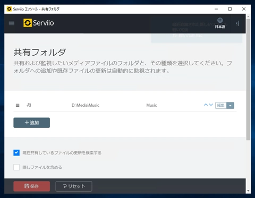Screen dimensions: 255x198
Task: Click the 編集 button for the Music folder
Action: (221, 106)
